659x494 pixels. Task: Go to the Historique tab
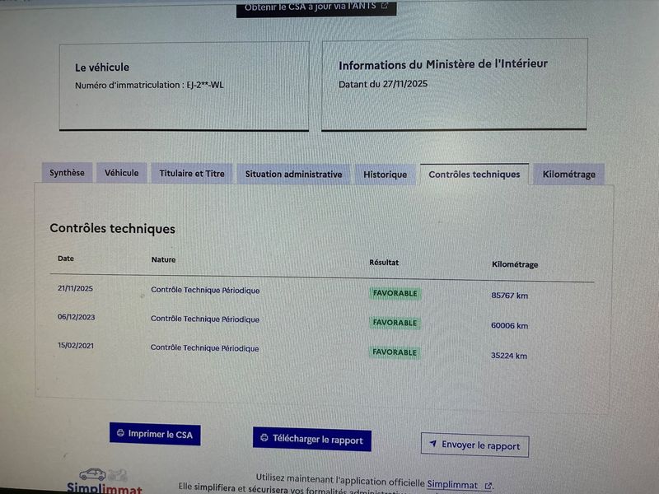tap(386, 175)
